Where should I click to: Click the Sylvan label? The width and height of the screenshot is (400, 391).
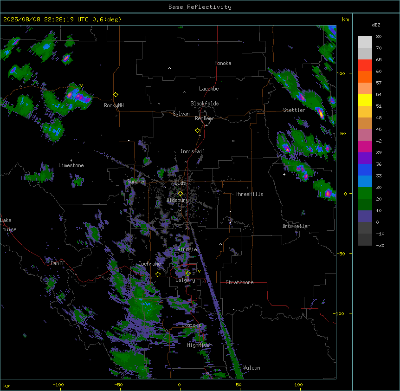pos(181,114)
